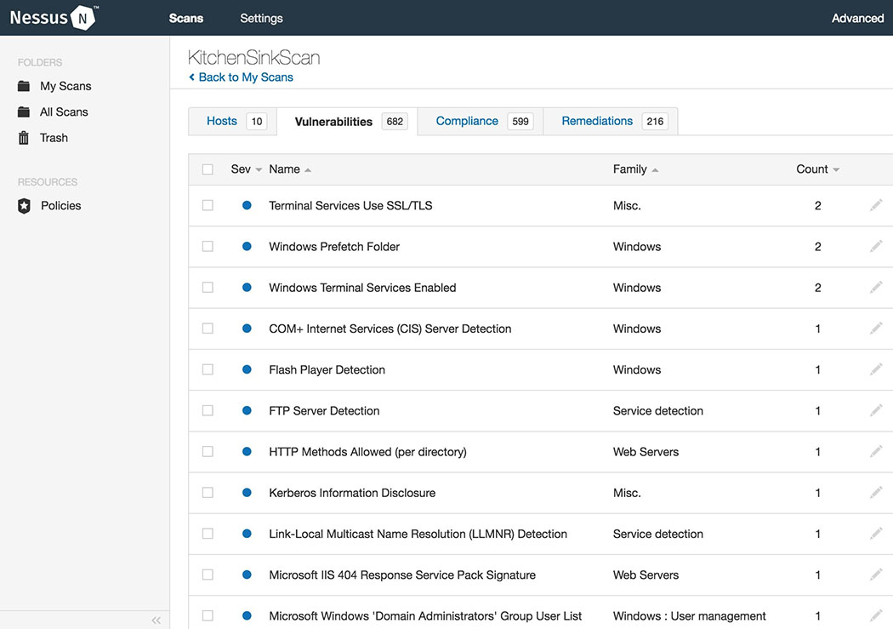The image size is (893, 629).
Task: Check the Microsoft IIS 404 Response row
Action: (208, 575)
